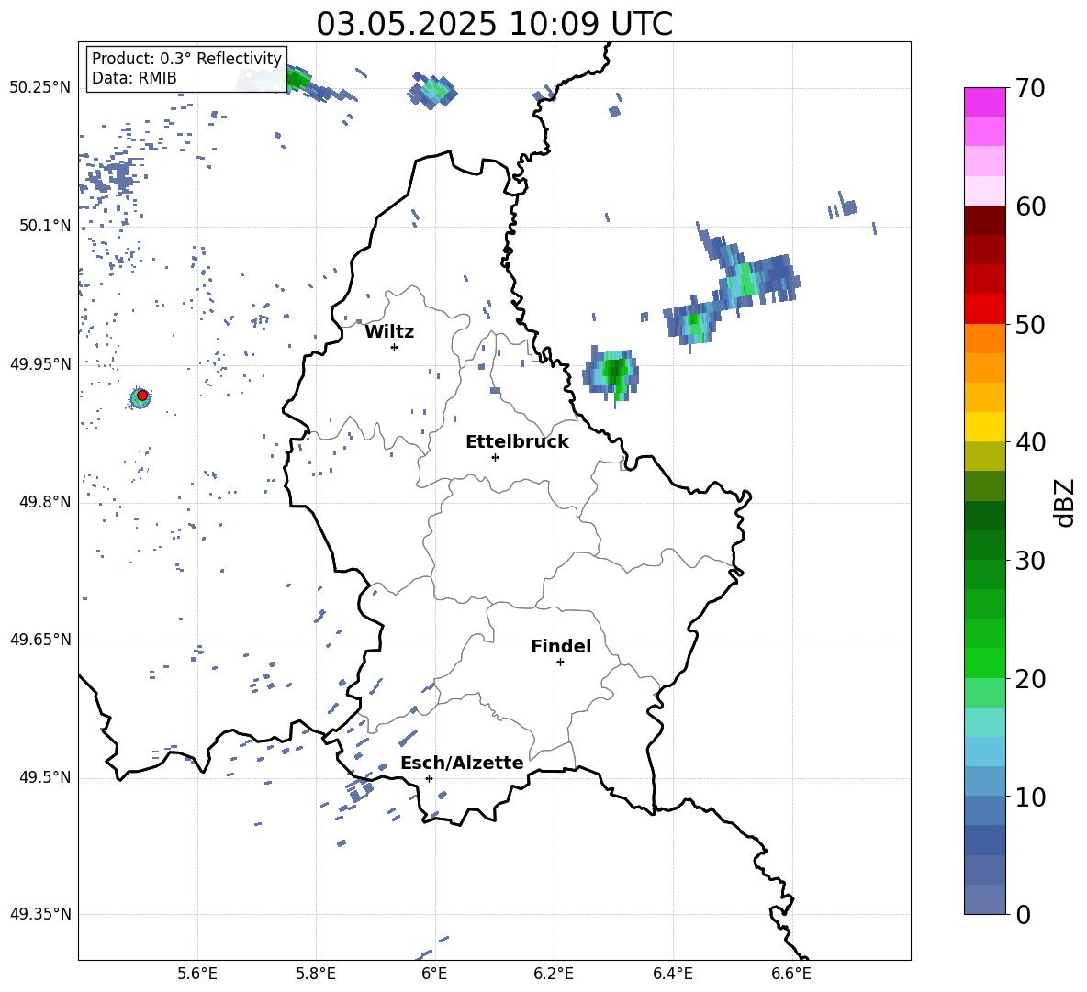Click the 5.8°E longitude label
Screen dimensions: 1087x992
point(316,974)
